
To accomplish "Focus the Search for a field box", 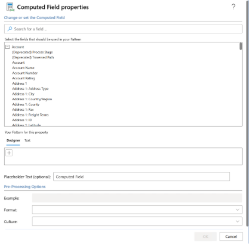I will [x=123, y=29].
